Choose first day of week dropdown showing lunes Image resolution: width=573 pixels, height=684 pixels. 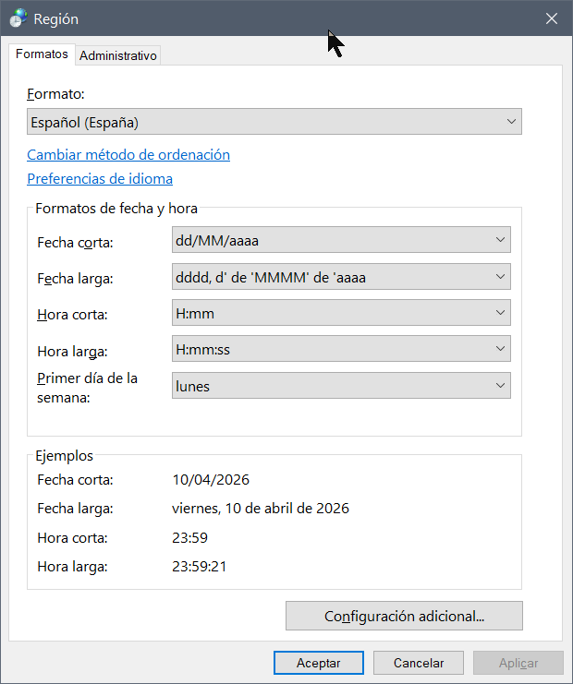[341, 385]
